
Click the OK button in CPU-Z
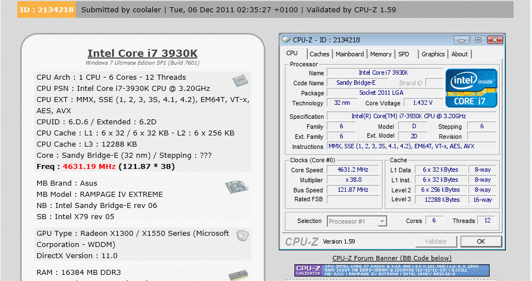click(481, 241)
